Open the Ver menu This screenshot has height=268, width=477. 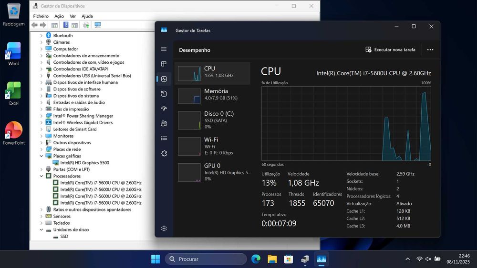pos(73,16)
